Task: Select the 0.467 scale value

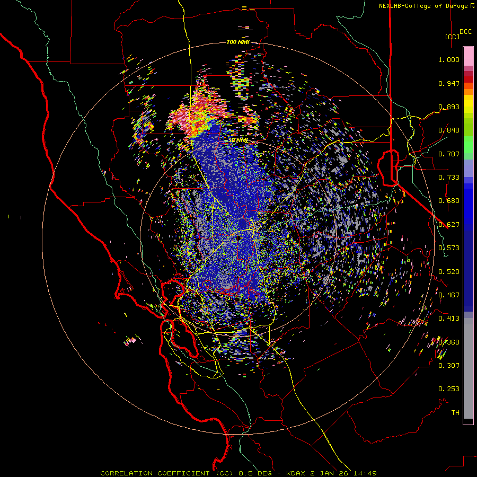Action: tap(449, 295)
